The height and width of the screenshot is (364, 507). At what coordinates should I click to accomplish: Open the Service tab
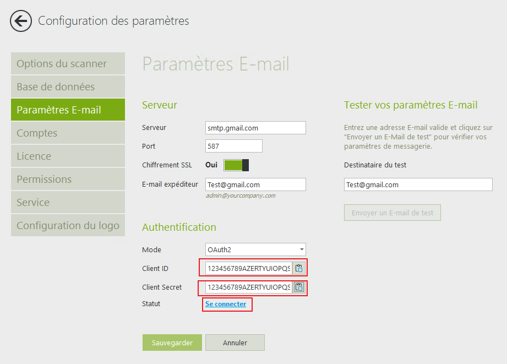68,203
